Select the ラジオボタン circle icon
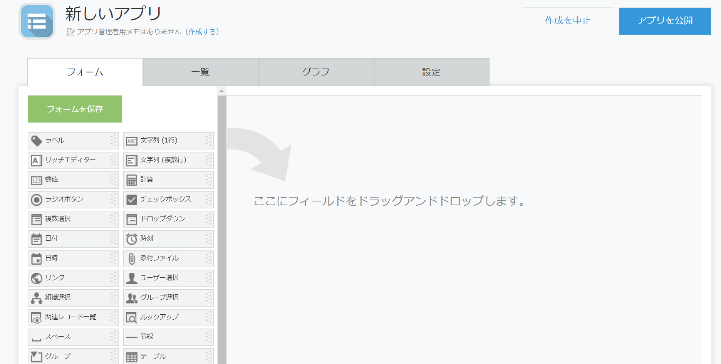Screen dimensions: 721x364 [37, 200]
